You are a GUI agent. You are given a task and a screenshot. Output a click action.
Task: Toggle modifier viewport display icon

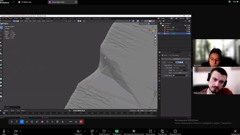(x=180, y=62)
